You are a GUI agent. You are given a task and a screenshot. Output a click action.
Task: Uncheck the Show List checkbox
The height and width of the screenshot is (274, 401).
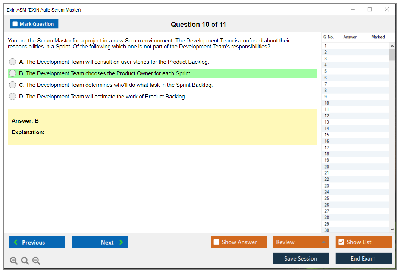click(341, 242)
